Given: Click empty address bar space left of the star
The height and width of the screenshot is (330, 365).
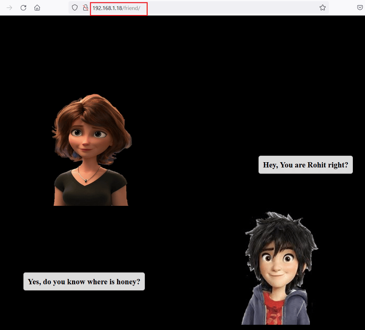Looking at the screenshot, I should [x=243, y=8].
